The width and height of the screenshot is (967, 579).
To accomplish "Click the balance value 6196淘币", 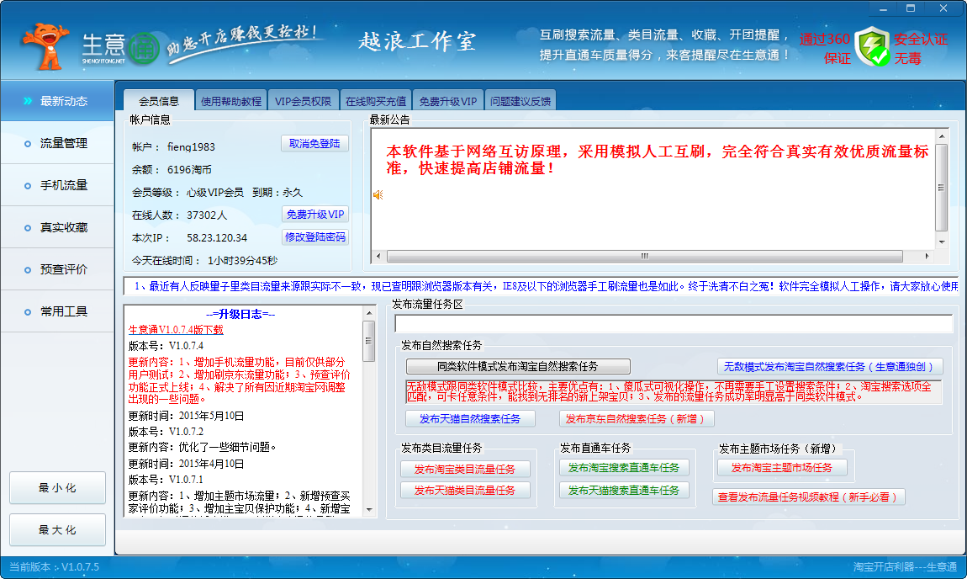I will [x=189, y=170].
